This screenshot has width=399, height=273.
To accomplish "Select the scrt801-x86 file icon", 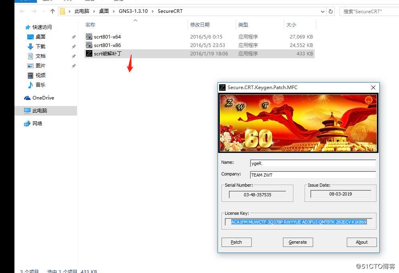I will (x=89, y=45).
